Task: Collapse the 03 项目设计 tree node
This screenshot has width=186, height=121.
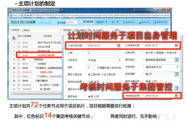Action: [34, 60]
